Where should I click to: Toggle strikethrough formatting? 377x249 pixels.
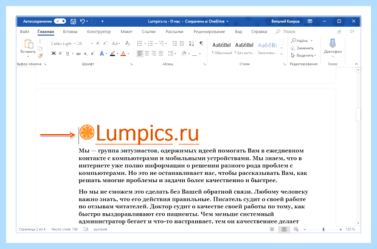(x=78, y=53)
